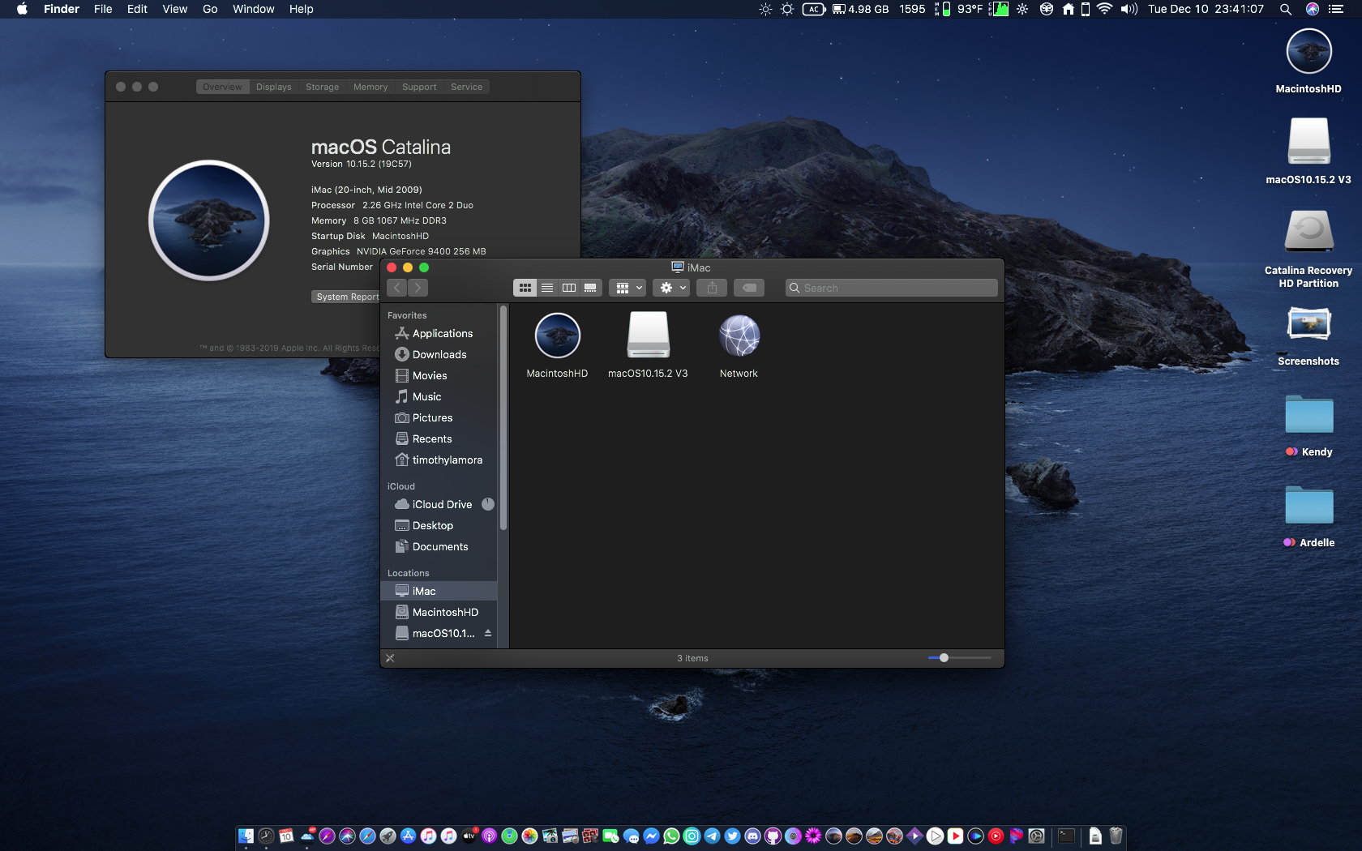Select Music in the sidebar
1362x851 pixels.
[x=439, y=396]
